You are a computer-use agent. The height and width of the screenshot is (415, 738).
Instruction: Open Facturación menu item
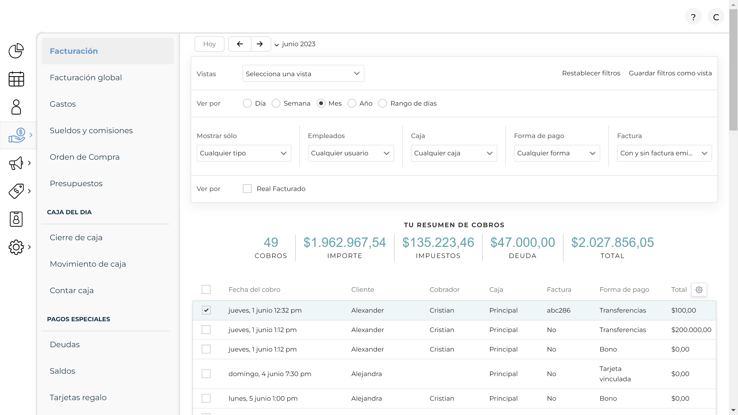[x=108, y=51]
